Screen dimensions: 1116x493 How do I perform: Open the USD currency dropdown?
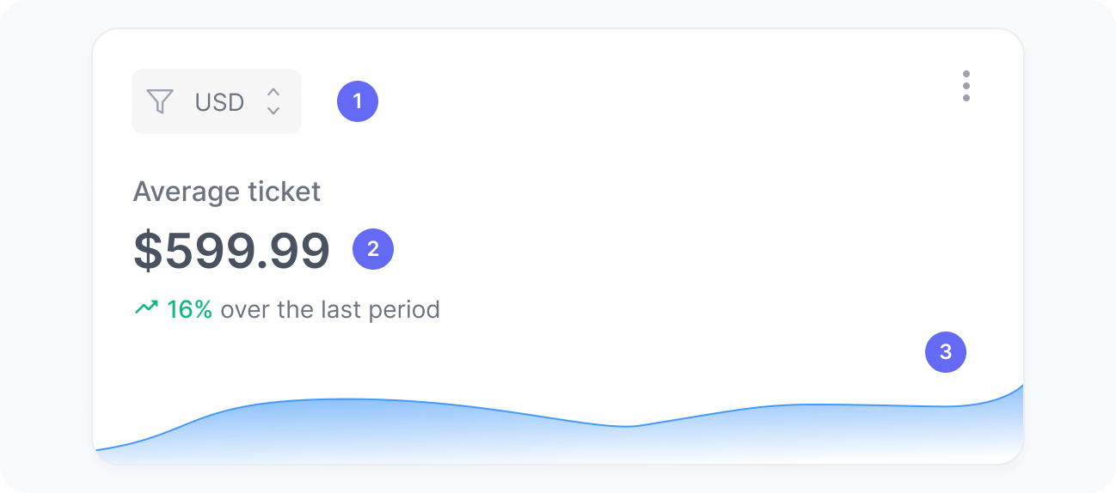[219, 102]
